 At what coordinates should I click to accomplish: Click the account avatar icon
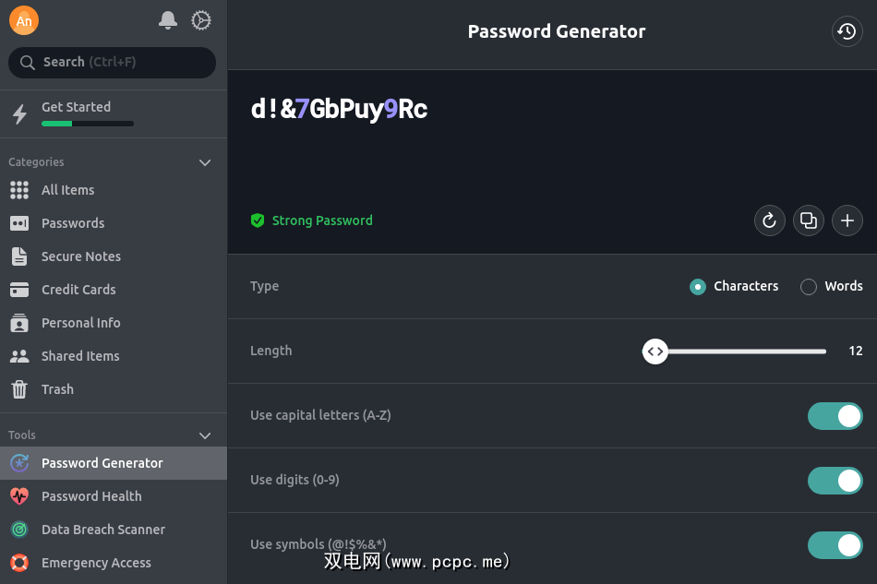(x=24, y=20)
